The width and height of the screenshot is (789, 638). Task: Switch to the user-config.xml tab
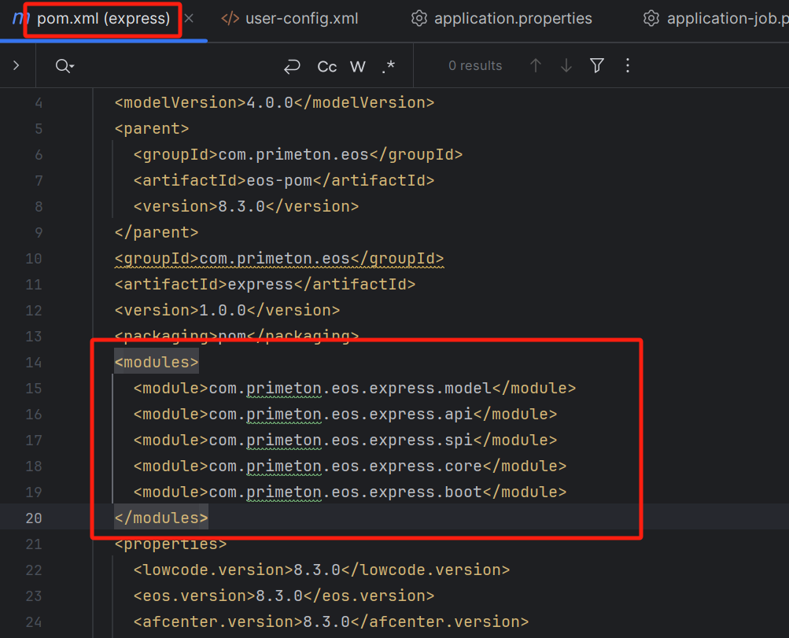(x=301, y=18)
